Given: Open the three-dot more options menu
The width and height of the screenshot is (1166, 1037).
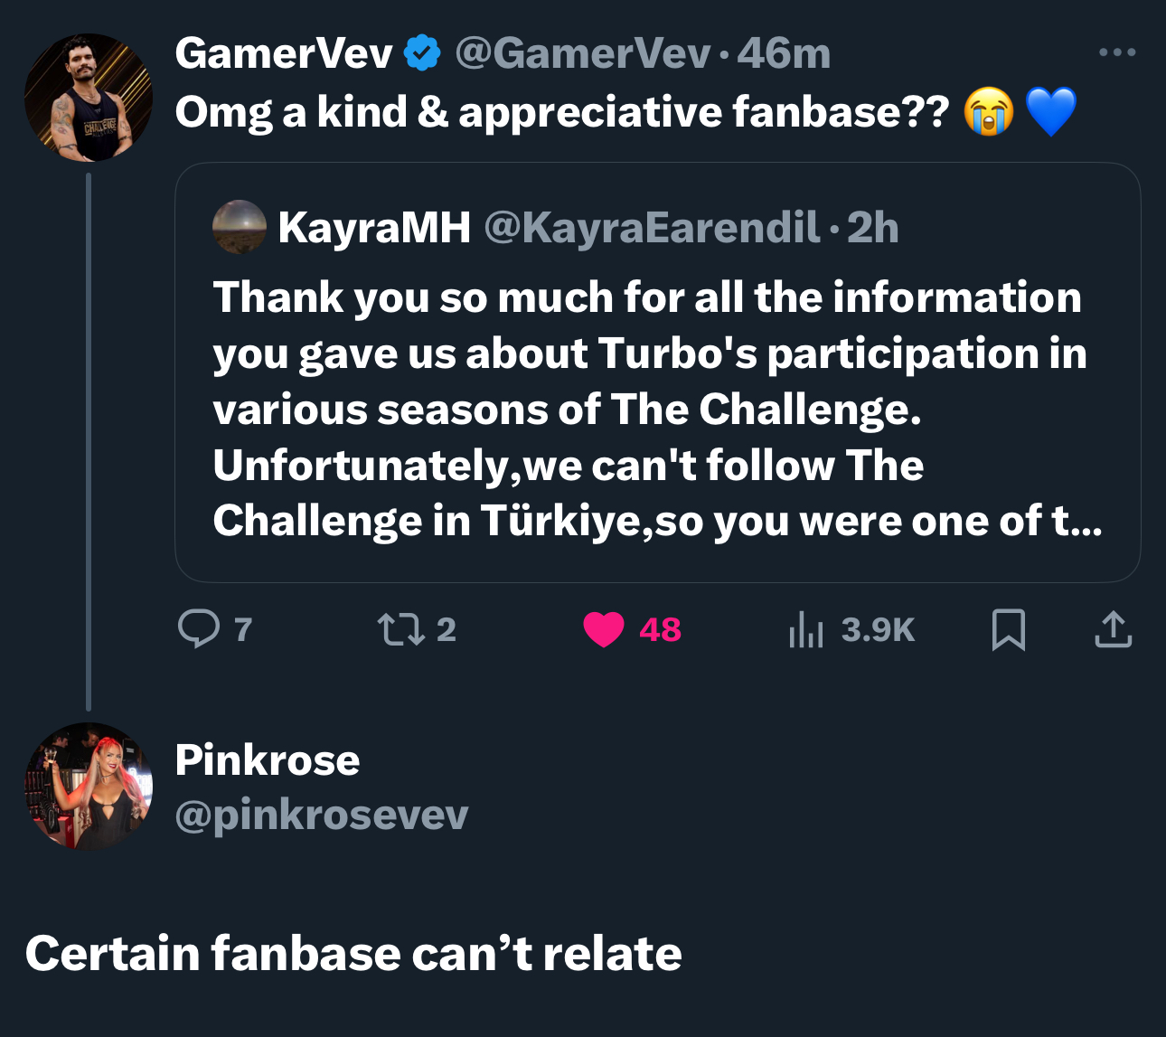Looking at the screenshot, I should (x=1117, y=52).
